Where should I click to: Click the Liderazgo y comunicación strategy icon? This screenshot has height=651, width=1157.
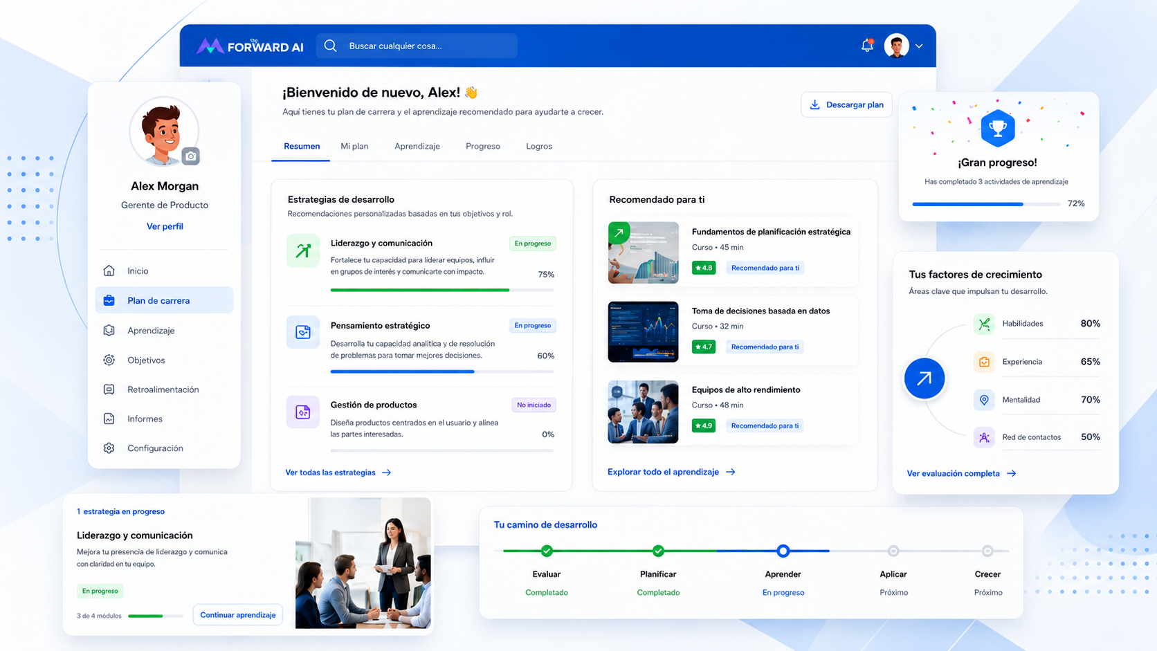click(x=303, y=250)
